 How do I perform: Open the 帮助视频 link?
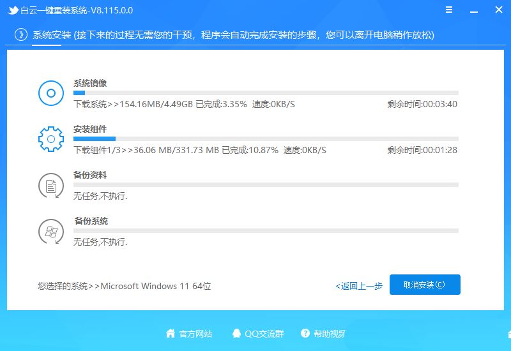(330, 334)
